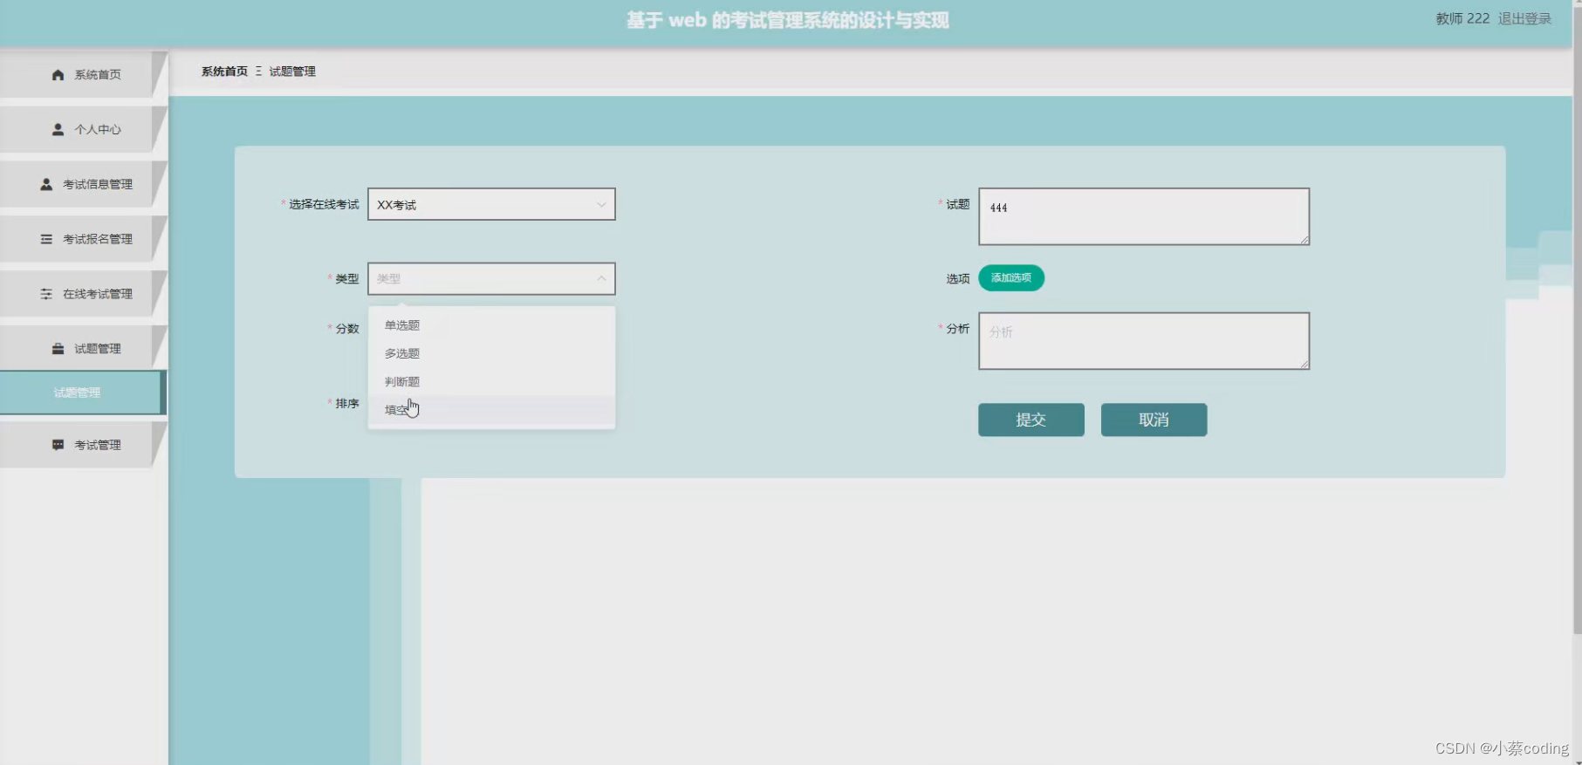Choose the hovered 填空题 option
Screen dimensions: 1582x765
(x=491, y=409)
